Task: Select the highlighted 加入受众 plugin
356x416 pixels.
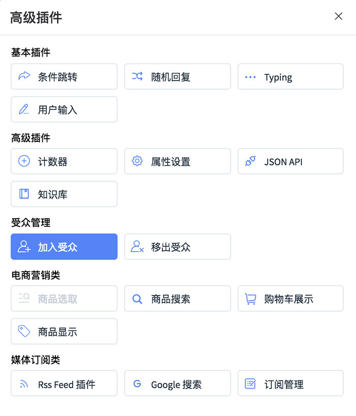Action: [x=64, y=247]
